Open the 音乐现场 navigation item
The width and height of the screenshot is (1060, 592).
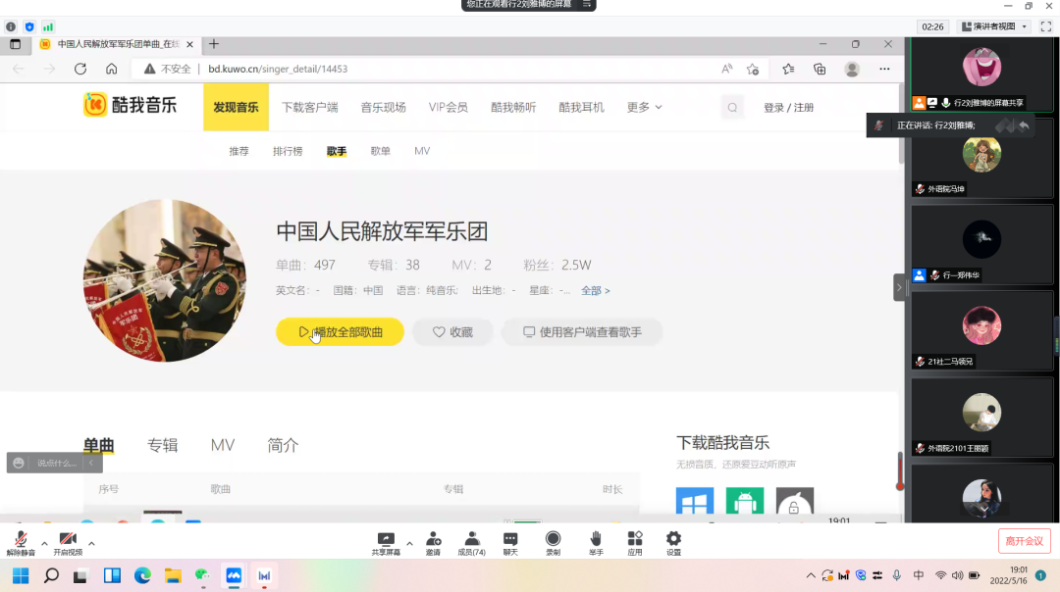(x=384, y=108)
